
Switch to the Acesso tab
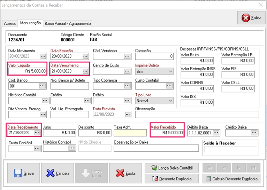pyautogui.click(x=10, y=23)
